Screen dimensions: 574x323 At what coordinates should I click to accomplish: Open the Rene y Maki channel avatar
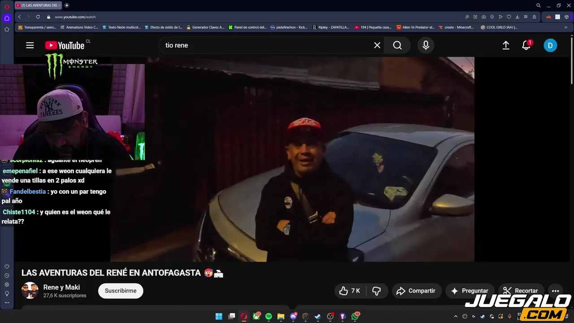(x=30, y=291)
